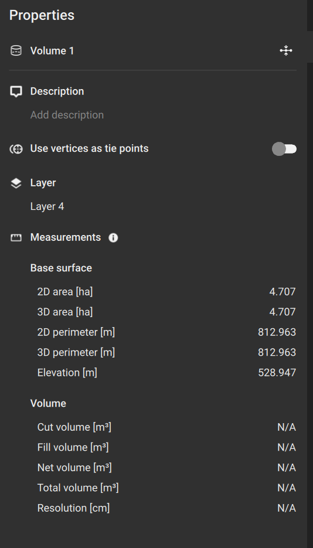Click the 2D area value 4.707
This screenshot has width=313, height=548.
pos(283,291)
